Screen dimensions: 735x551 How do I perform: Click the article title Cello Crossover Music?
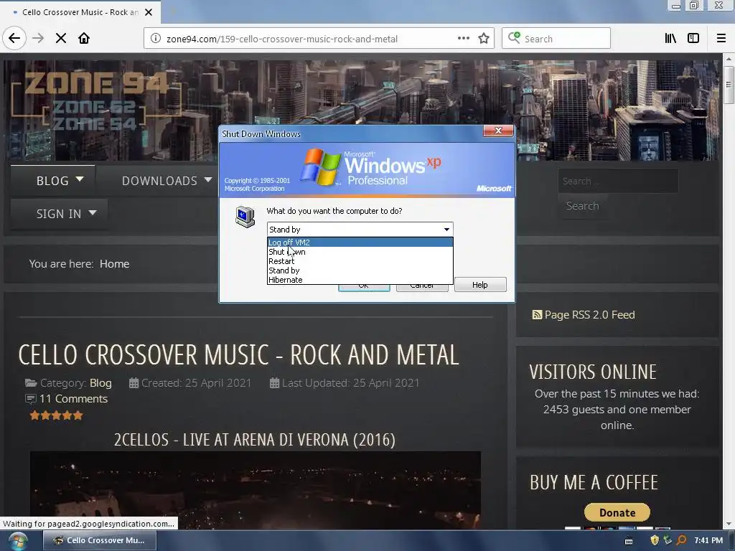[x=238, y=354]
